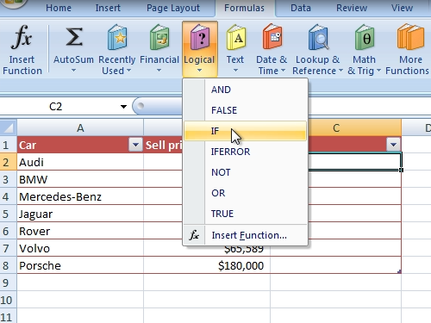Click the Rover cell
The width and height of the screenshot is (431, 323).
[80, 231]
